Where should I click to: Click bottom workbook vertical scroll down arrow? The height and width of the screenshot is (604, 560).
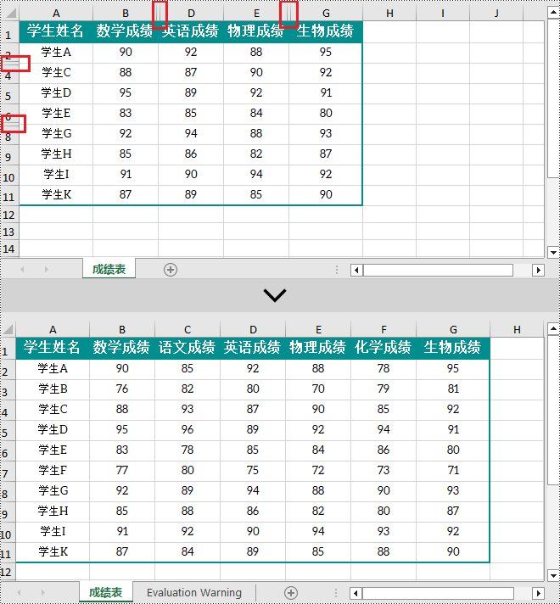[x=553, y=575]
